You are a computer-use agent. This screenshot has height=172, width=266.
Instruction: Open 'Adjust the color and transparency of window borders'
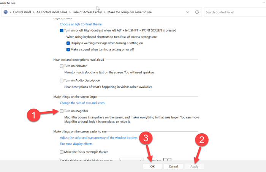click(x=98, y=138)
